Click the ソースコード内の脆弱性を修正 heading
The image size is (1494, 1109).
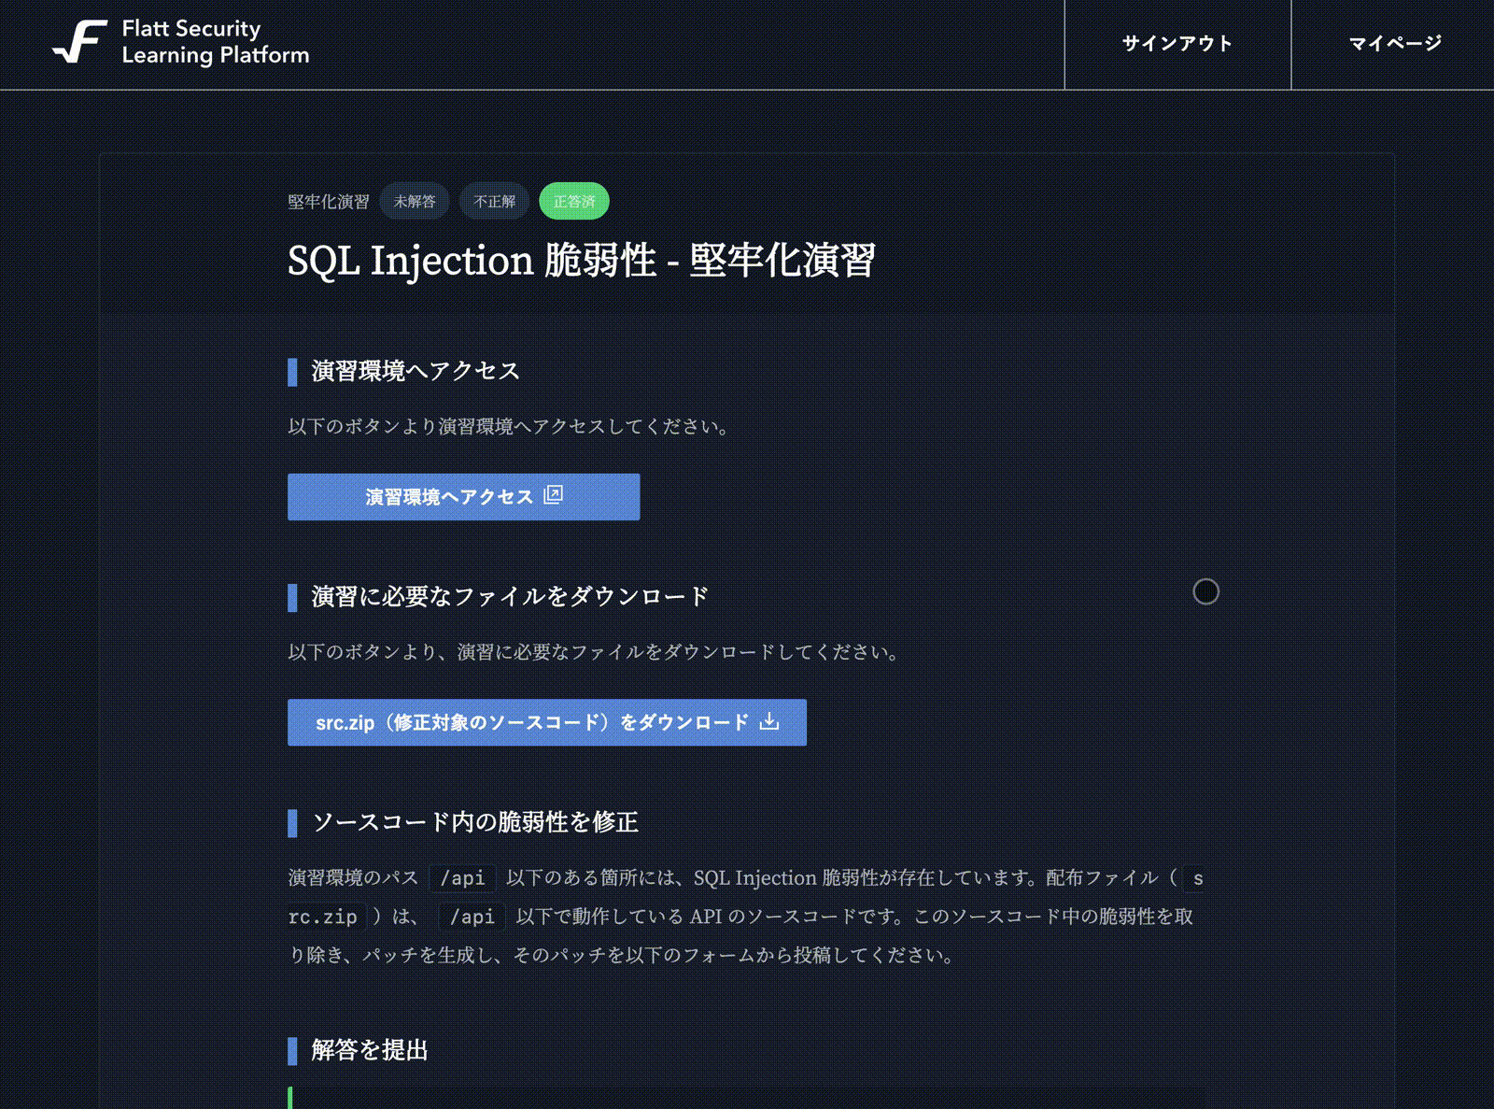pyautogui.click(x=474, y=822)
